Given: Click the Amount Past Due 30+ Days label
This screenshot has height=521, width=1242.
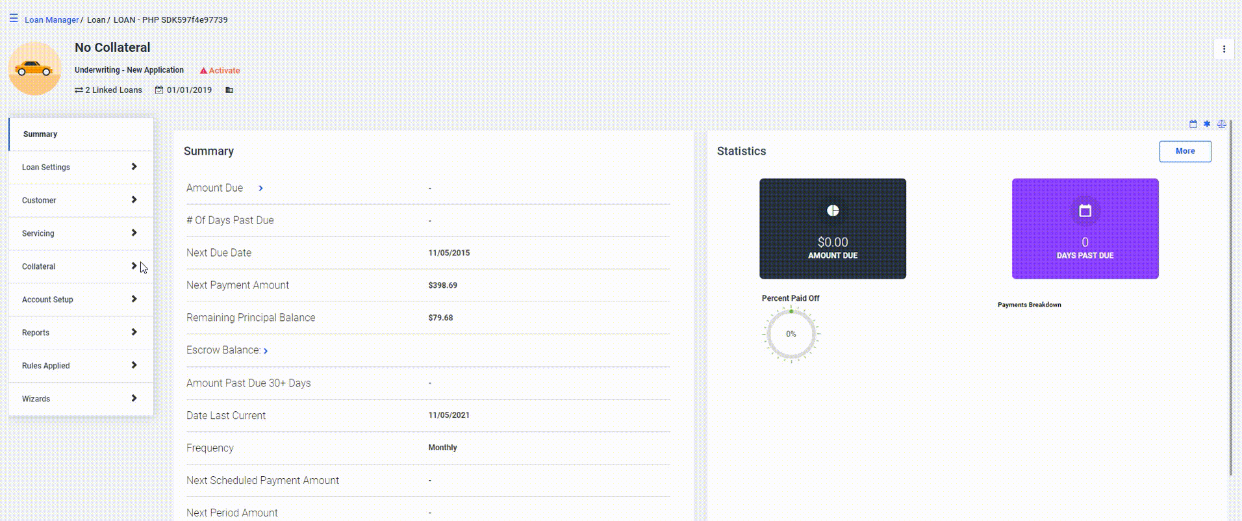Looking at the screenshot, I should (248, 383).
